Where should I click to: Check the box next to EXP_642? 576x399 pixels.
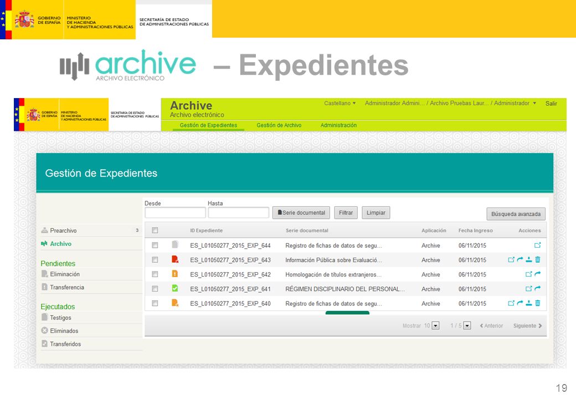click(155, 274)
